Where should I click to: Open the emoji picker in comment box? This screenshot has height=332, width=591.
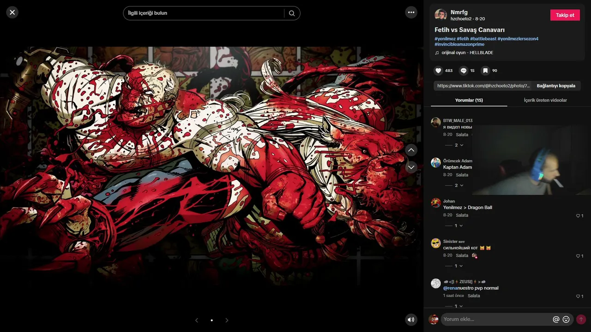coord(566,319)
